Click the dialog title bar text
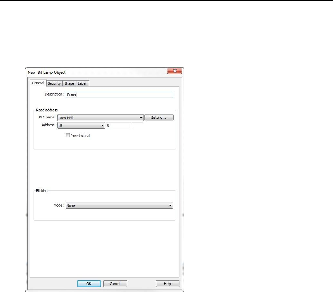 47,72
